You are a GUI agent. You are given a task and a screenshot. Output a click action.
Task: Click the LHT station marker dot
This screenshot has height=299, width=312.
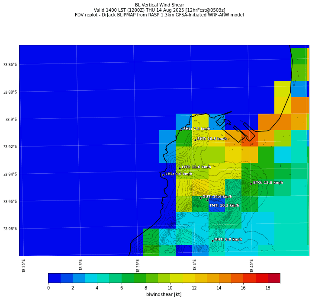coord(180,168)
